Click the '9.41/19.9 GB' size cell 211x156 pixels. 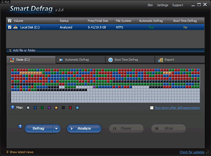click(97, 27)
